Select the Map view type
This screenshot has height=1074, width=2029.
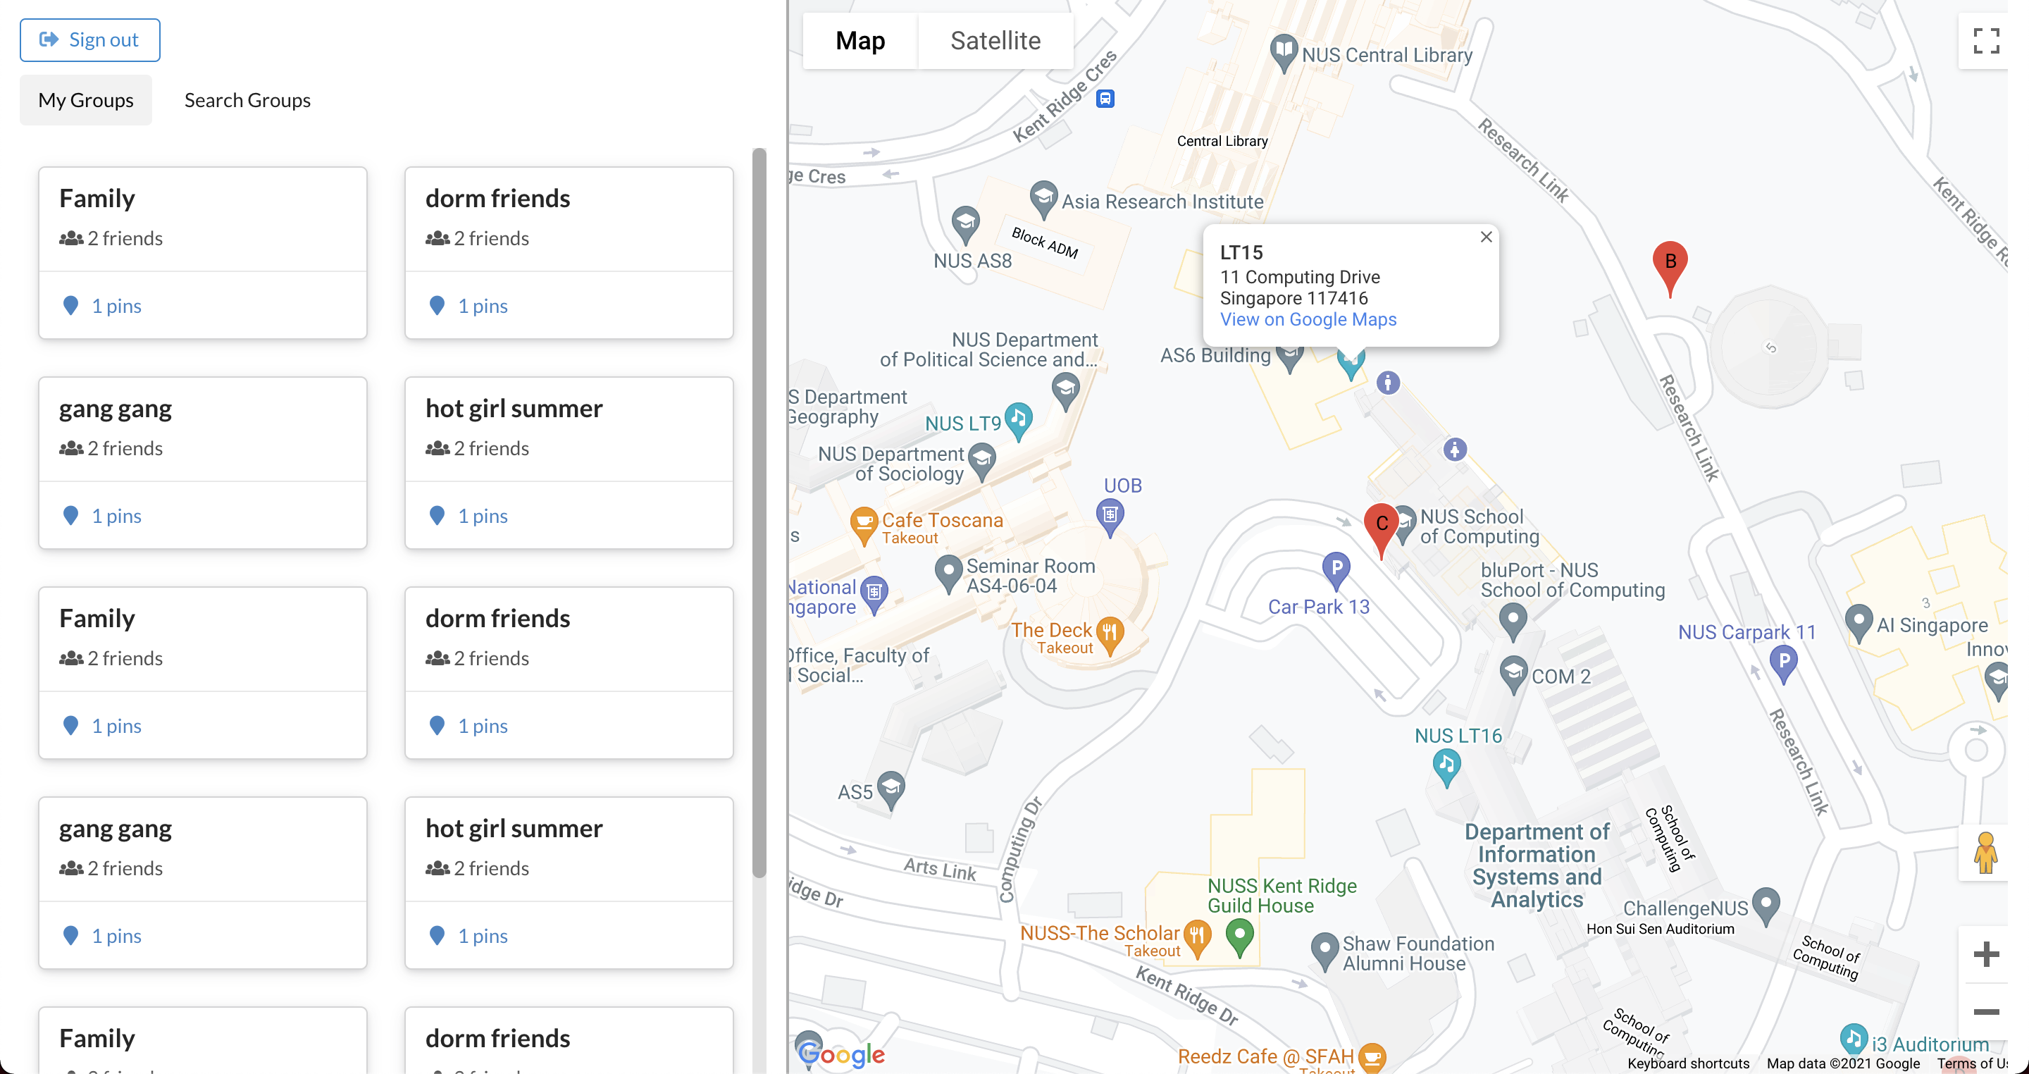pos(860,41)
